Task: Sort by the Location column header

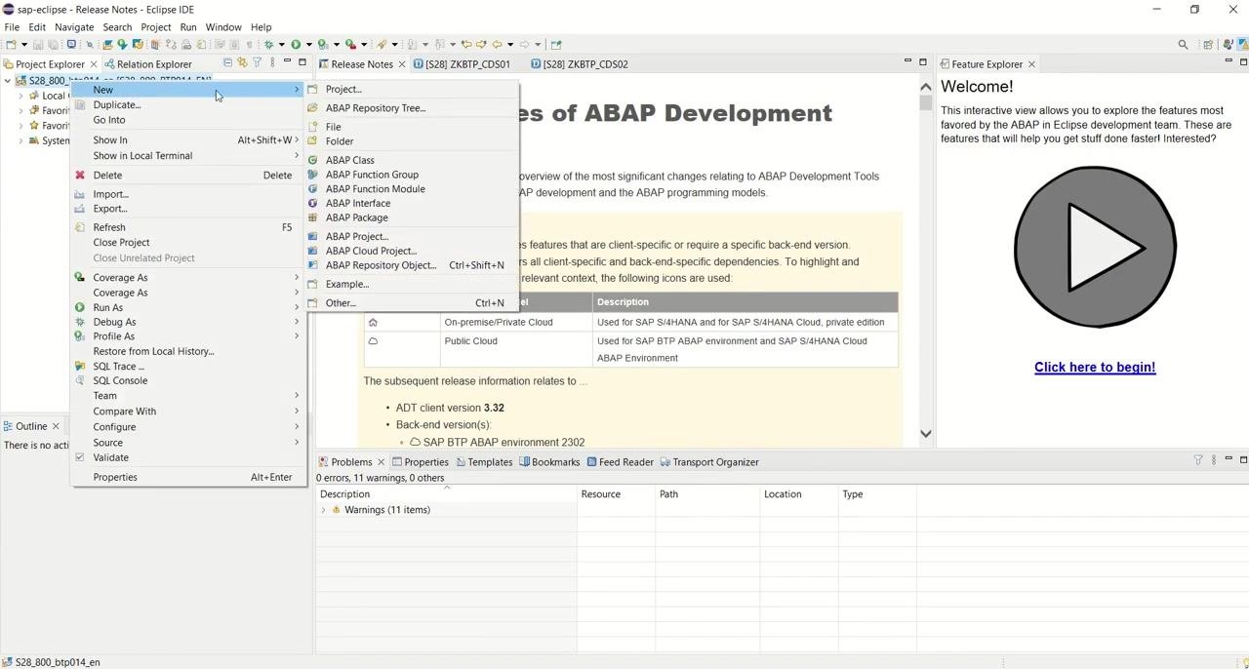Action: point(799,494)
